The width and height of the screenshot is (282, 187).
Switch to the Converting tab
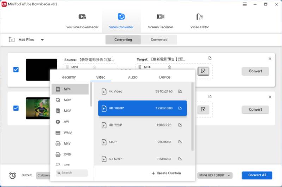tap(123, 40)
